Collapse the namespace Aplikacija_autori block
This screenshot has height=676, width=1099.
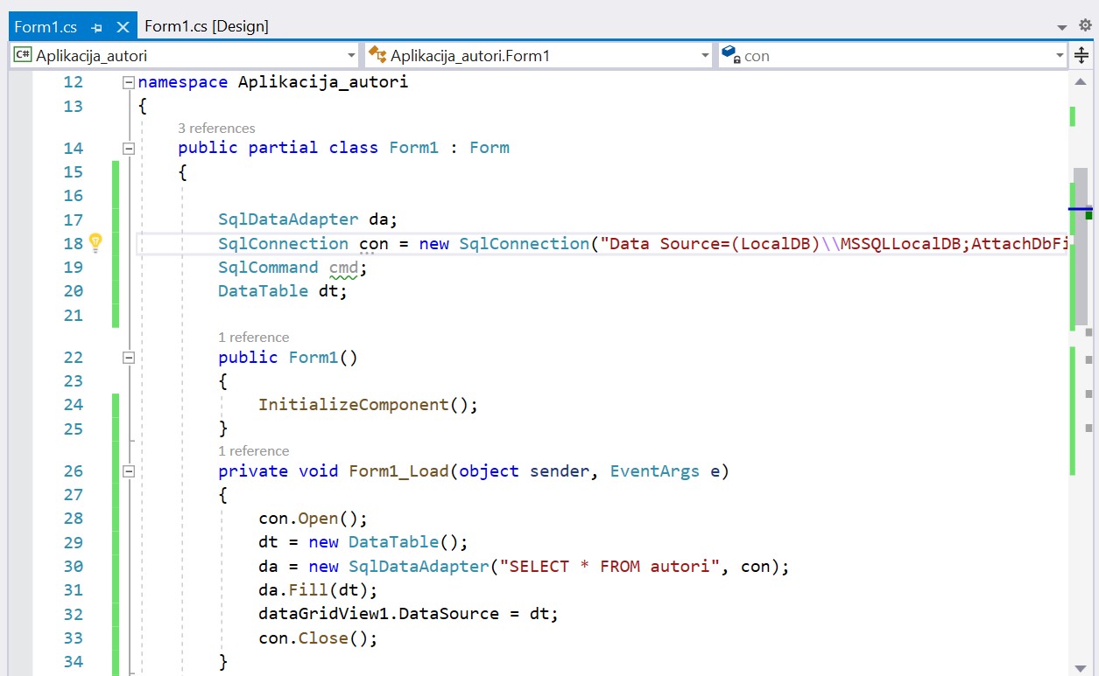[x=129, y=82]
